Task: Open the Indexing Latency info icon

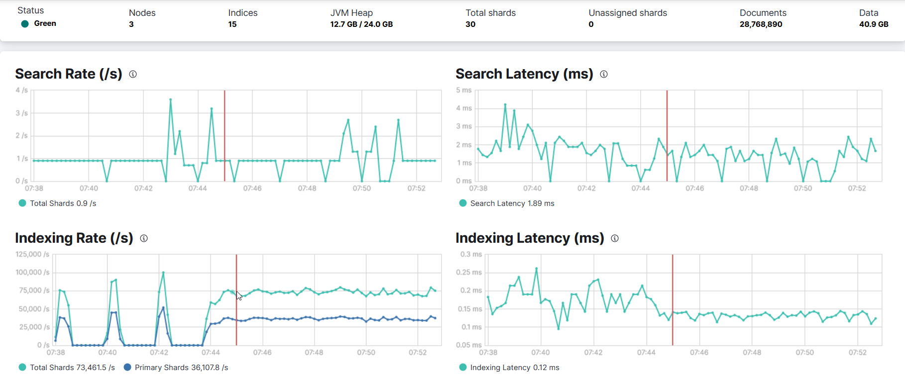Action: pyautogui.click(x=615, y=238)
